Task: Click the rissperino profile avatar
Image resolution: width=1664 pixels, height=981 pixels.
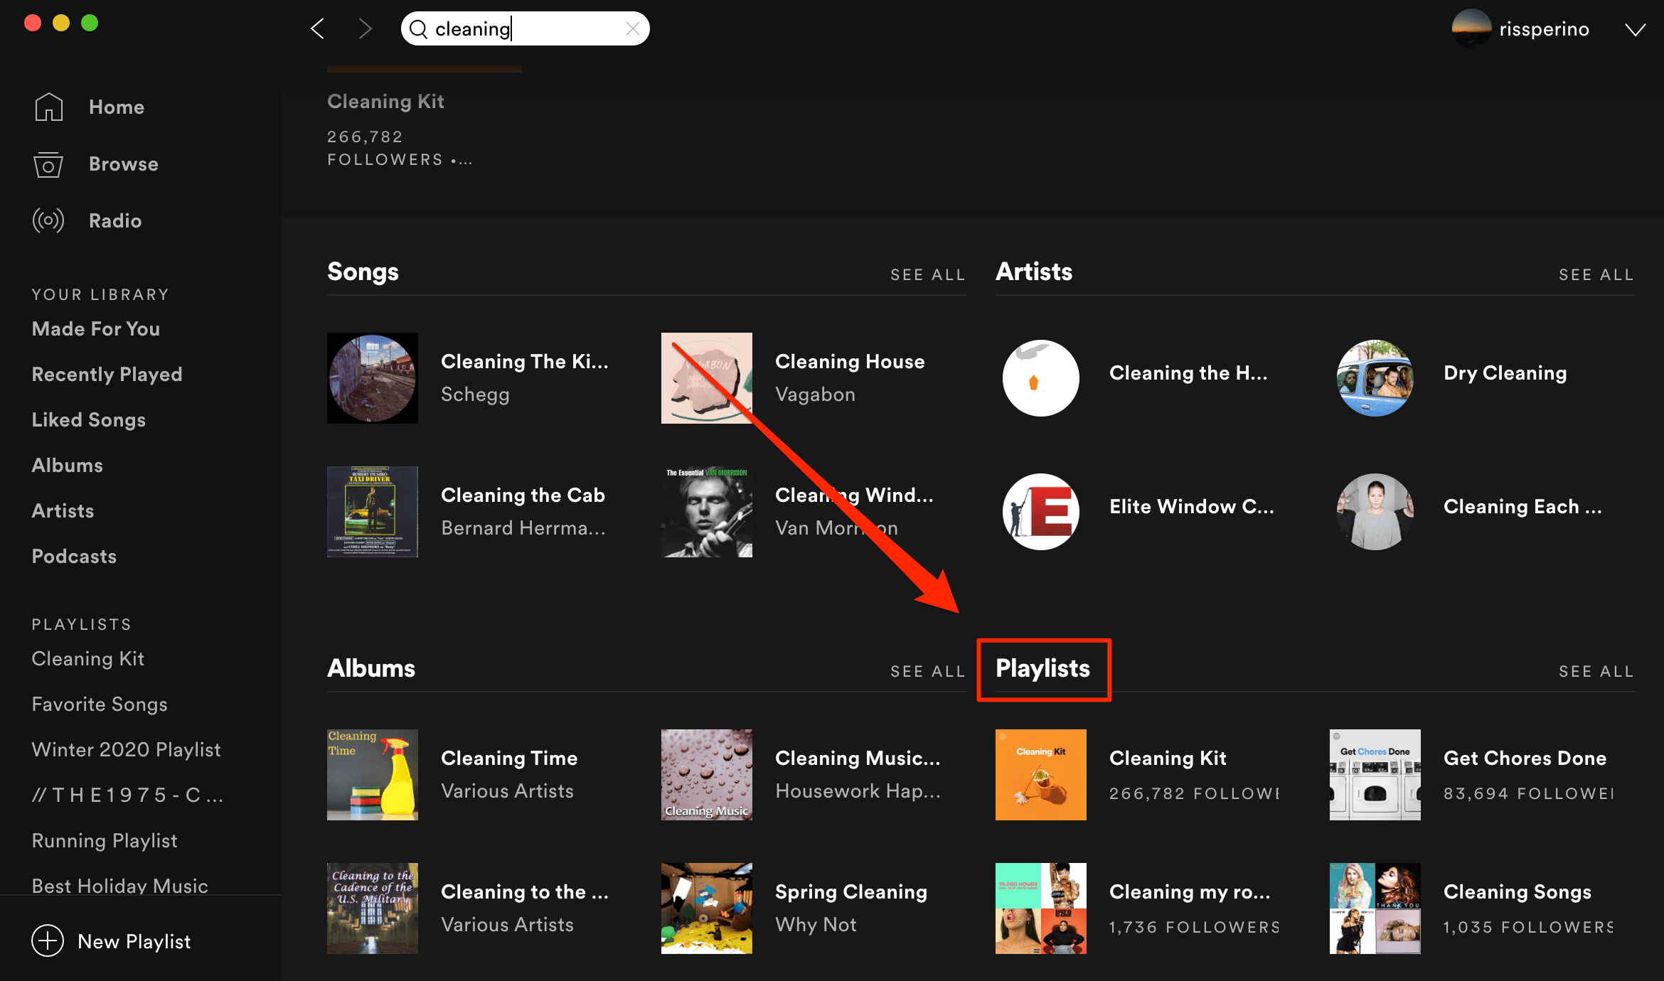Action: [1471, 28]
